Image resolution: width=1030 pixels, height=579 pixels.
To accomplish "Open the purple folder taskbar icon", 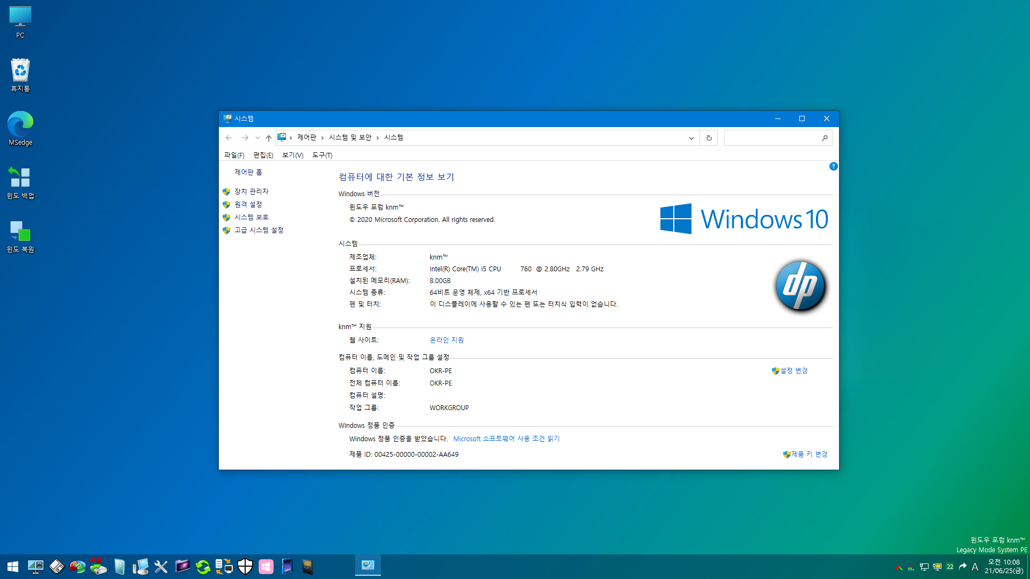I will pos(182,567).
